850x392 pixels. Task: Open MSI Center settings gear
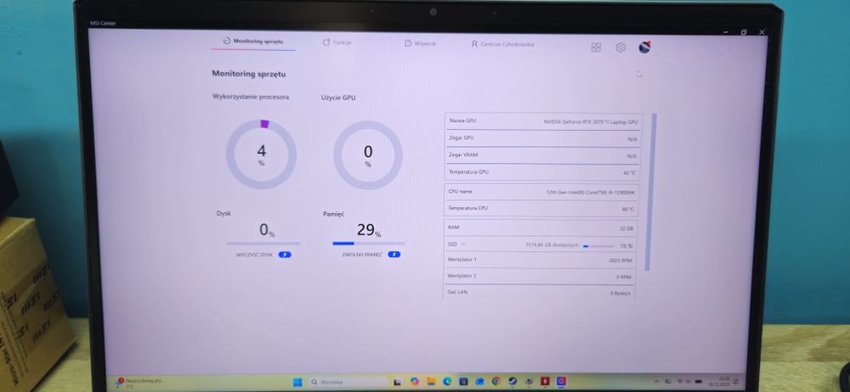click(620, 48)
